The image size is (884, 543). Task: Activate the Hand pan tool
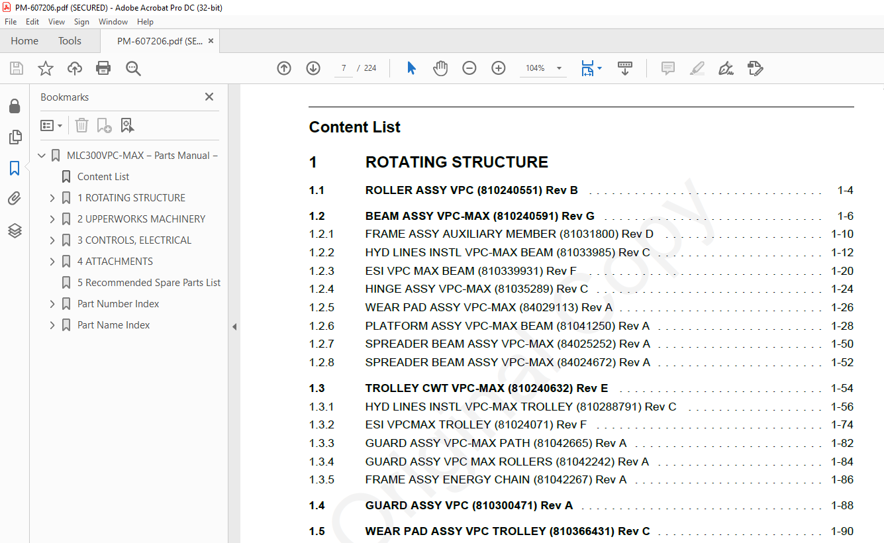point(440,68)
